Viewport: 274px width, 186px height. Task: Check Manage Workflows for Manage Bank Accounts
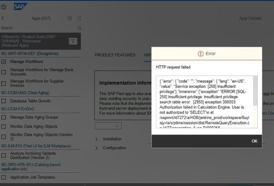[x=3, y=72]
